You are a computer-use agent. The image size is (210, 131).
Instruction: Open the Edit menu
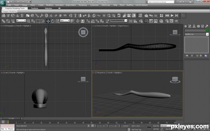pyautogui.click(x=9, y=5)
